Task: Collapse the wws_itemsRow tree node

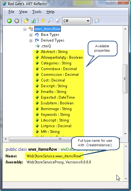Action: 25,29
